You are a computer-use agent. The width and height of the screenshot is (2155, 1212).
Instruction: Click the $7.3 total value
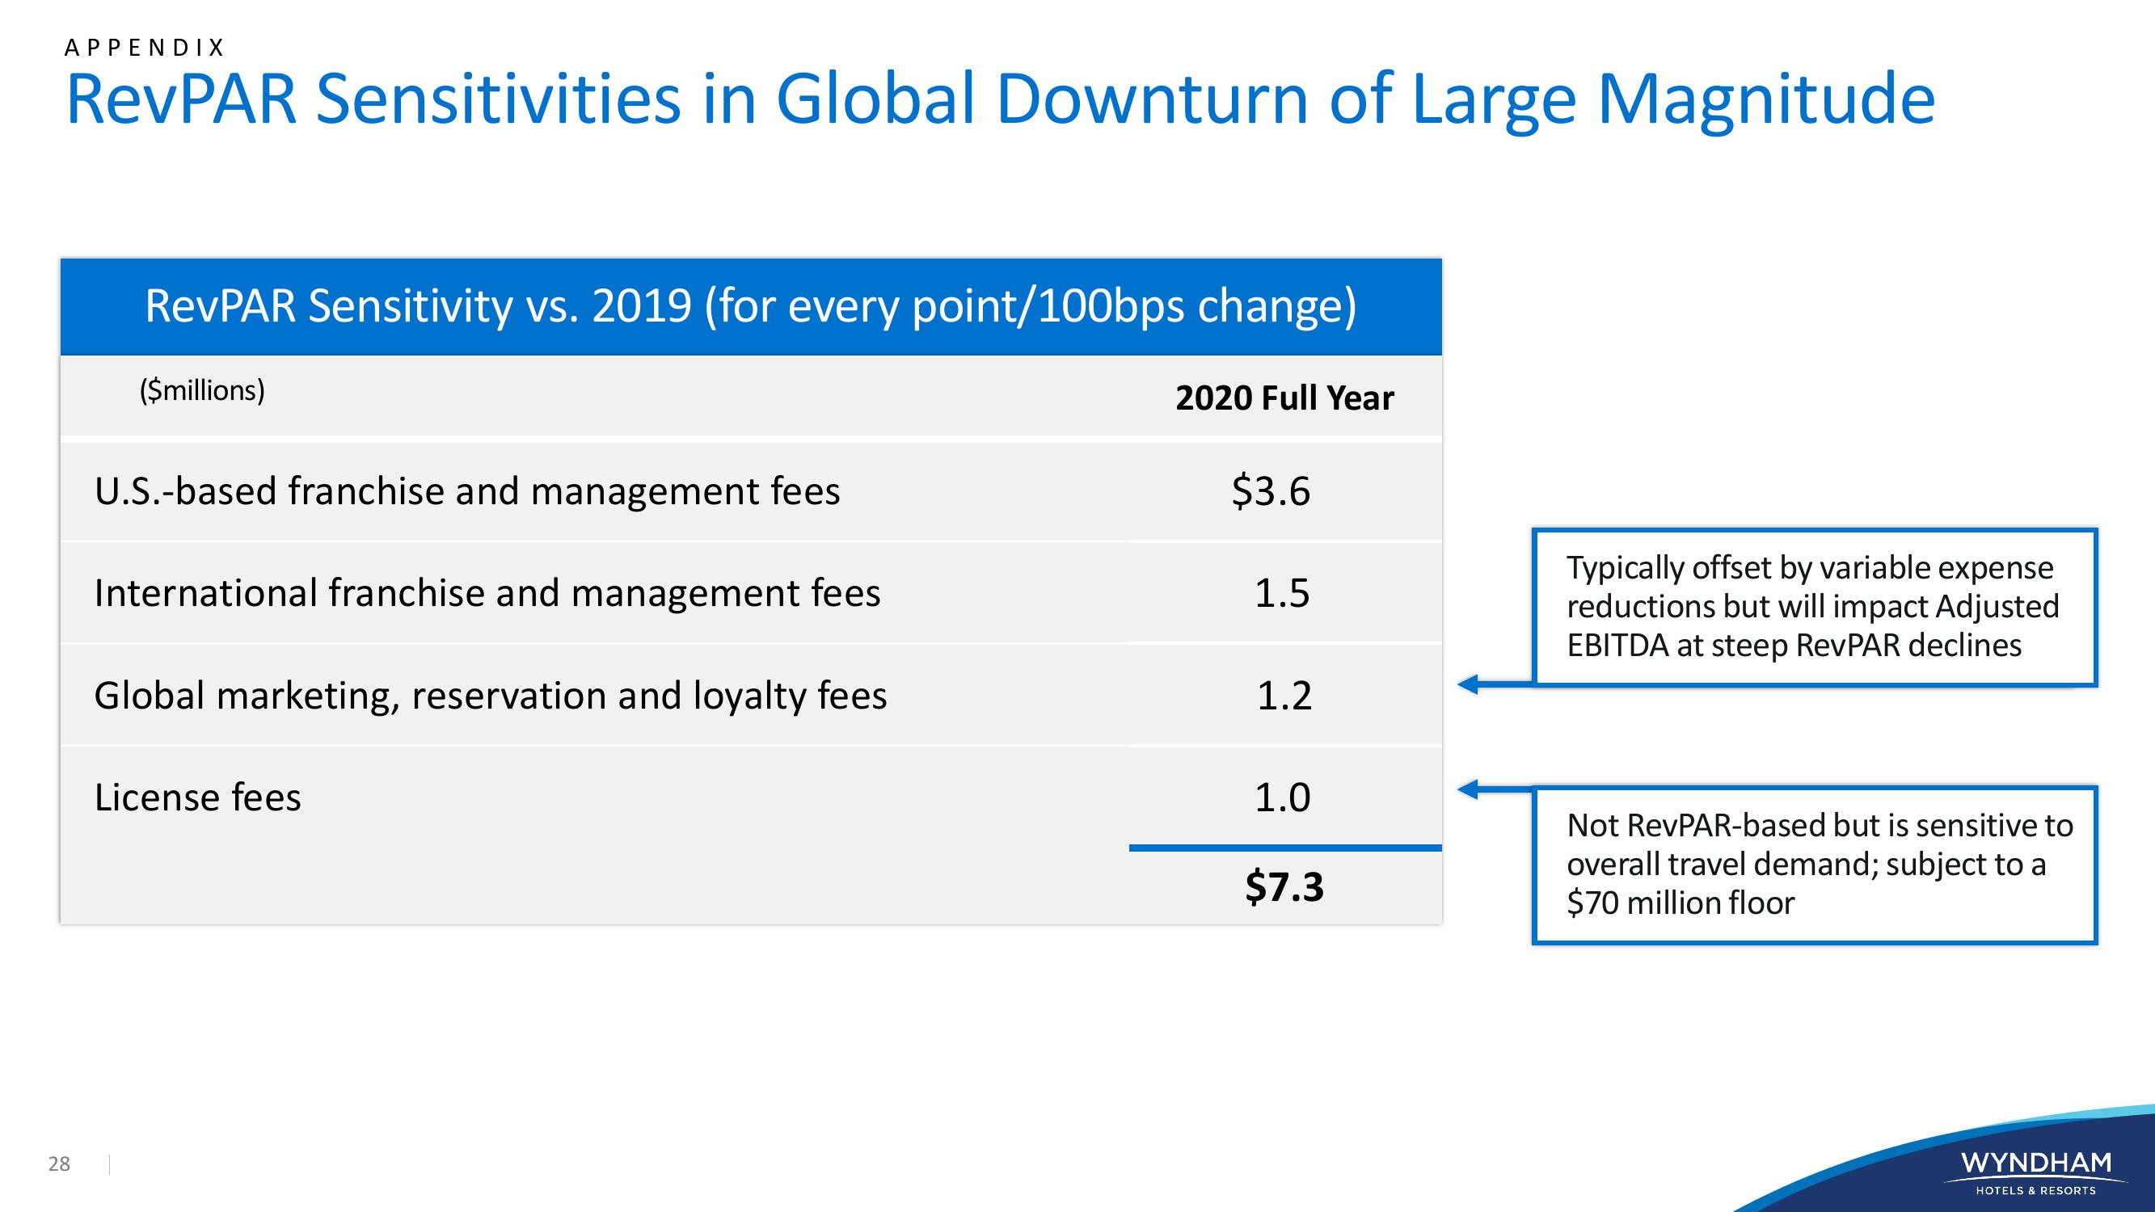pyautogui.click(x=1285, y=886)
